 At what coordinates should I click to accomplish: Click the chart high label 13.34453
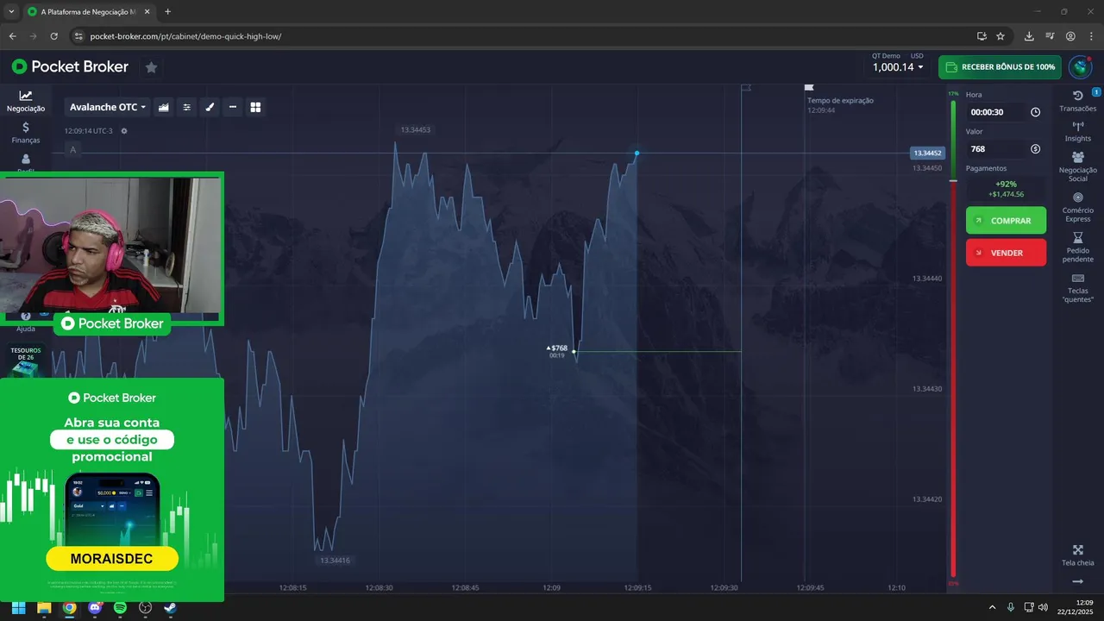click(415, 130)
